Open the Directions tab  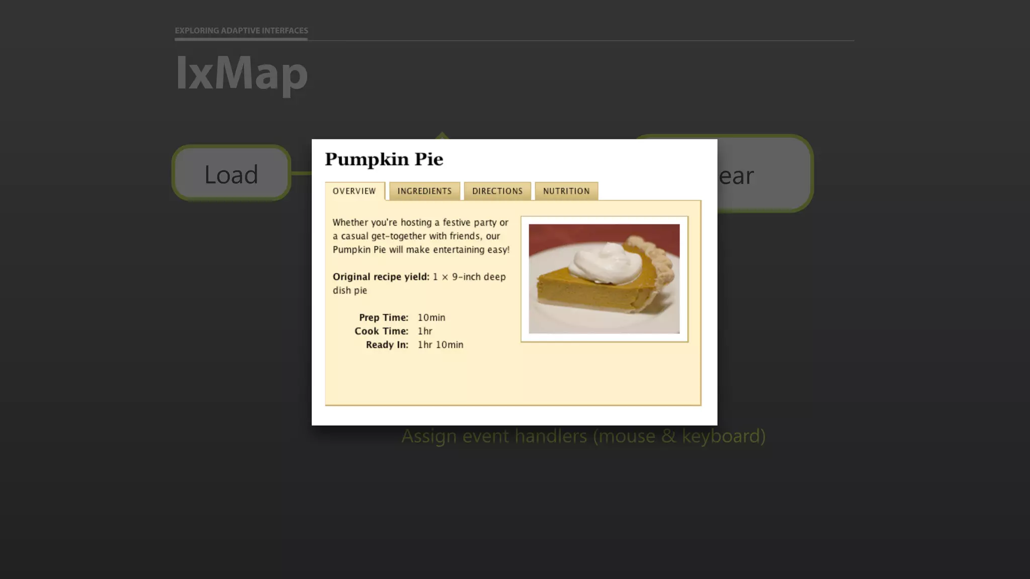(497, 191)
